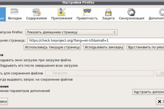
Task: Open the Синхронизация sync icon
Action: click(131, 13)
